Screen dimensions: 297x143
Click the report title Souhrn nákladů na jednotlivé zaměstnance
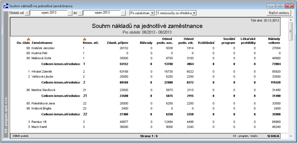tap(147, 26)
